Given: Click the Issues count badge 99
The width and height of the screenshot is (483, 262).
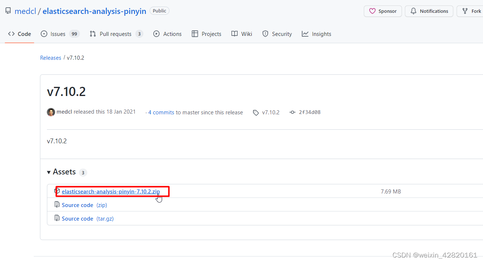Looking at the screenshot, I should click(x=74, y=34).
